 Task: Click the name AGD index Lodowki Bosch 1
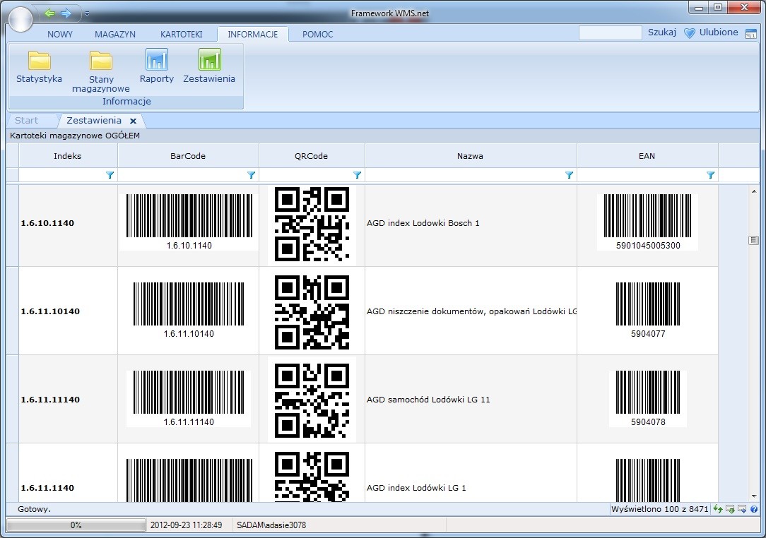(x=423, y=223)
